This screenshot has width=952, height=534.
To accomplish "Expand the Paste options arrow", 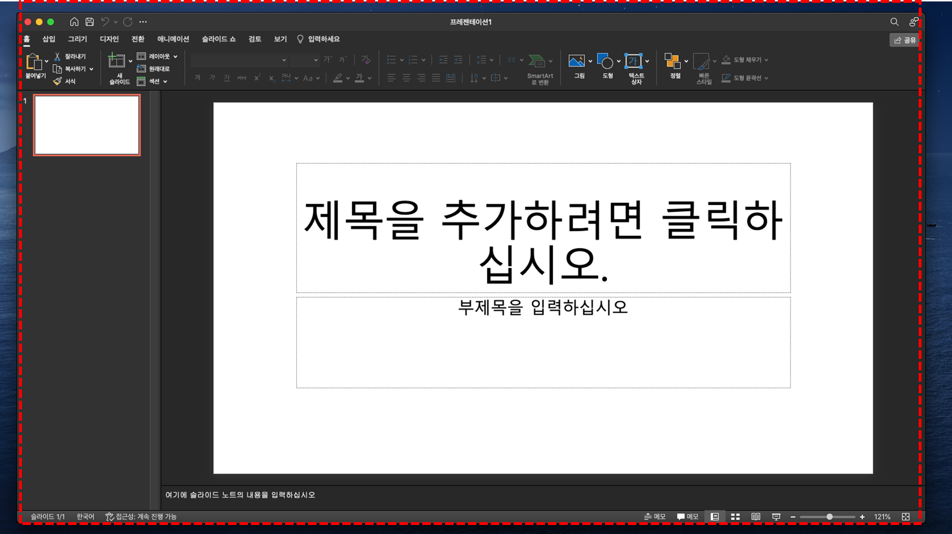I will (x=47, y=61).
